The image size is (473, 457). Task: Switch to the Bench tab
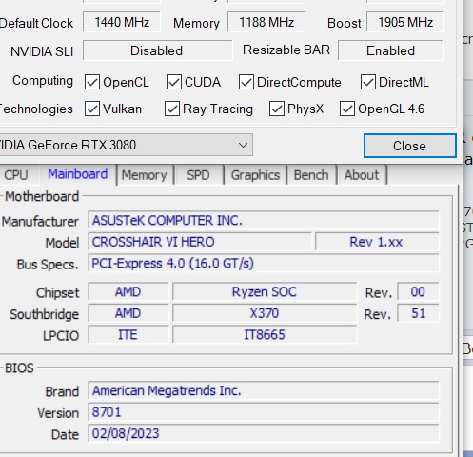(x=311, y=175)
